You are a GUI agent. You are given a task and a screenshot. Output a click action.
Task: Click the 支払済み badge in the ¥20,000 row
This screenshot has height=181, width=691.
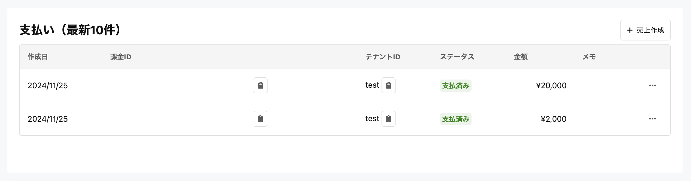456,86
